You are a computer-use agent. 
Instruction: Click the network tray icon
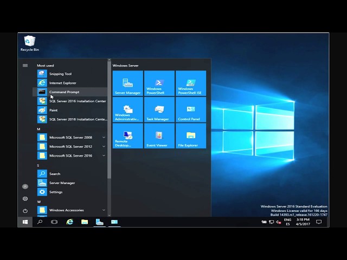point(271,222)
